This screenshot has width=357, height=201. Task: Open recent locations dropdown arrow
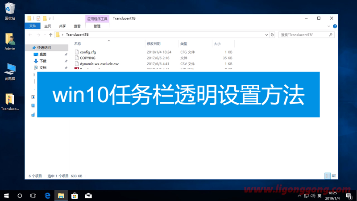click(x=45, y=35)
